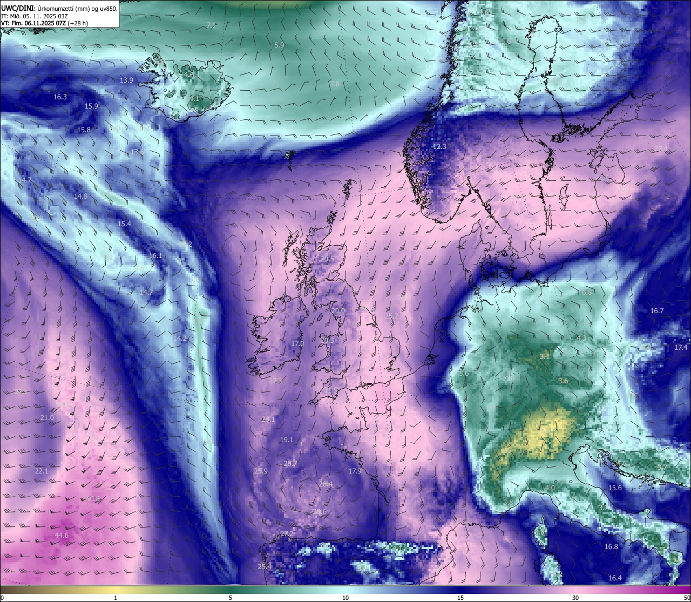Click the 28.4 value label

326,485
